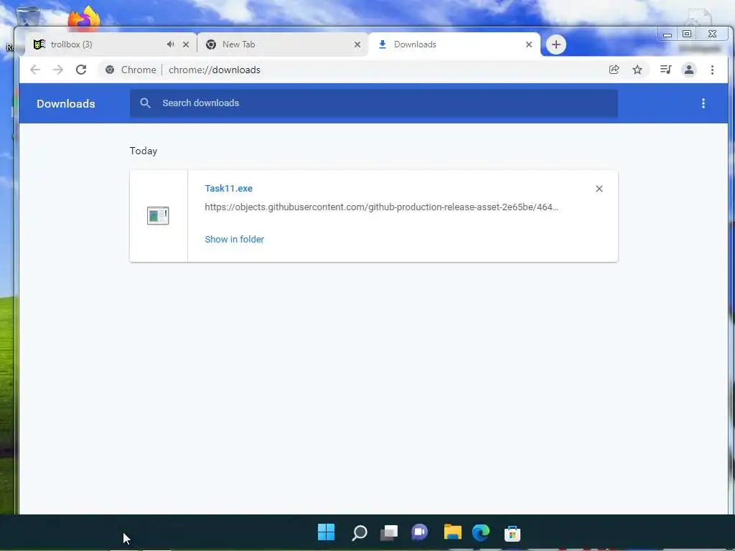Share this page icon
The height and width of the screenshot is (551, 735).
[x=614, y=70]
